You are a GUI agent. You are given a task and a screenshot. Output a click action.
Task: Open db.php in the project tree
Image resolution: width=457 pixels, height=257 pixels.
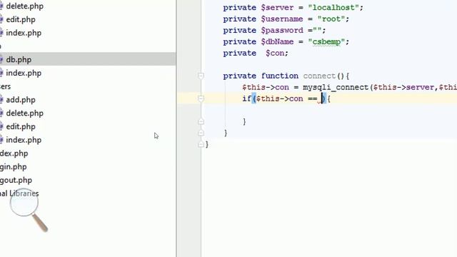click(19, 59)
